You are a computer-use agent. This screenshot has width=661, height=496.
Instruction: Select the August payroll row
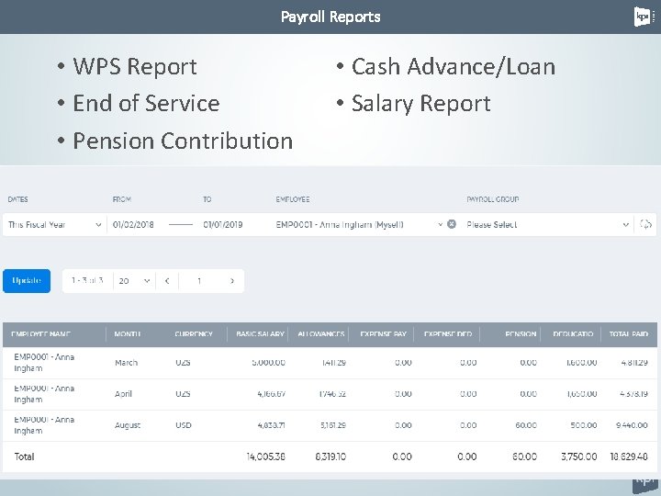coord(330,425)
